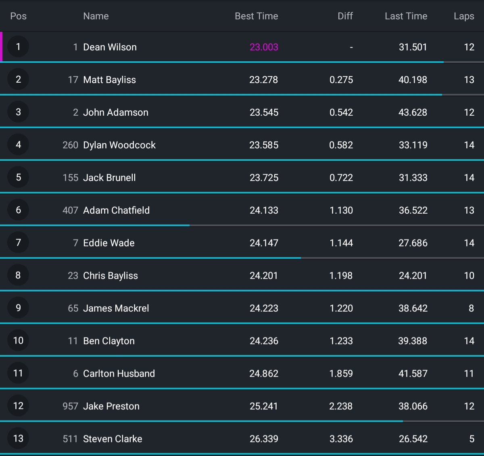Sort by Laps column header
This screenshot has height=456, width=484.
pyautogui.click(x=464, y=16)
